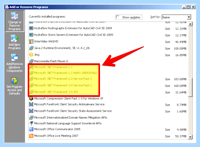Screen dimensions: 200x147
Task: Click Microsoft Compression Client Pack icon
Action: (x=31, y=99)
